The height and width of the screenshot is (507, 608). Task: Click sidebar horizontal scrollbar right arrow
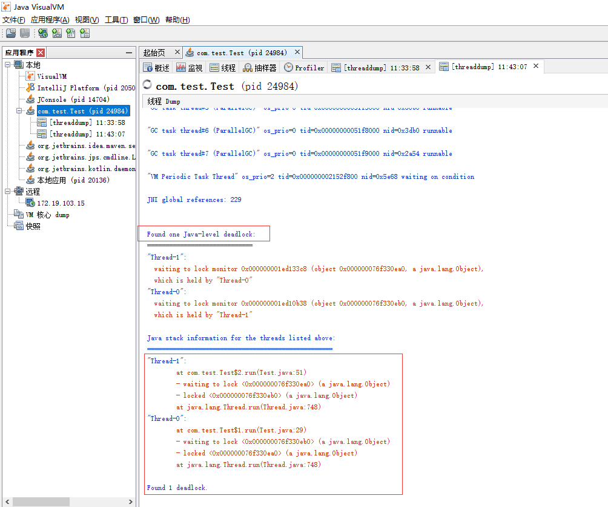130,502
